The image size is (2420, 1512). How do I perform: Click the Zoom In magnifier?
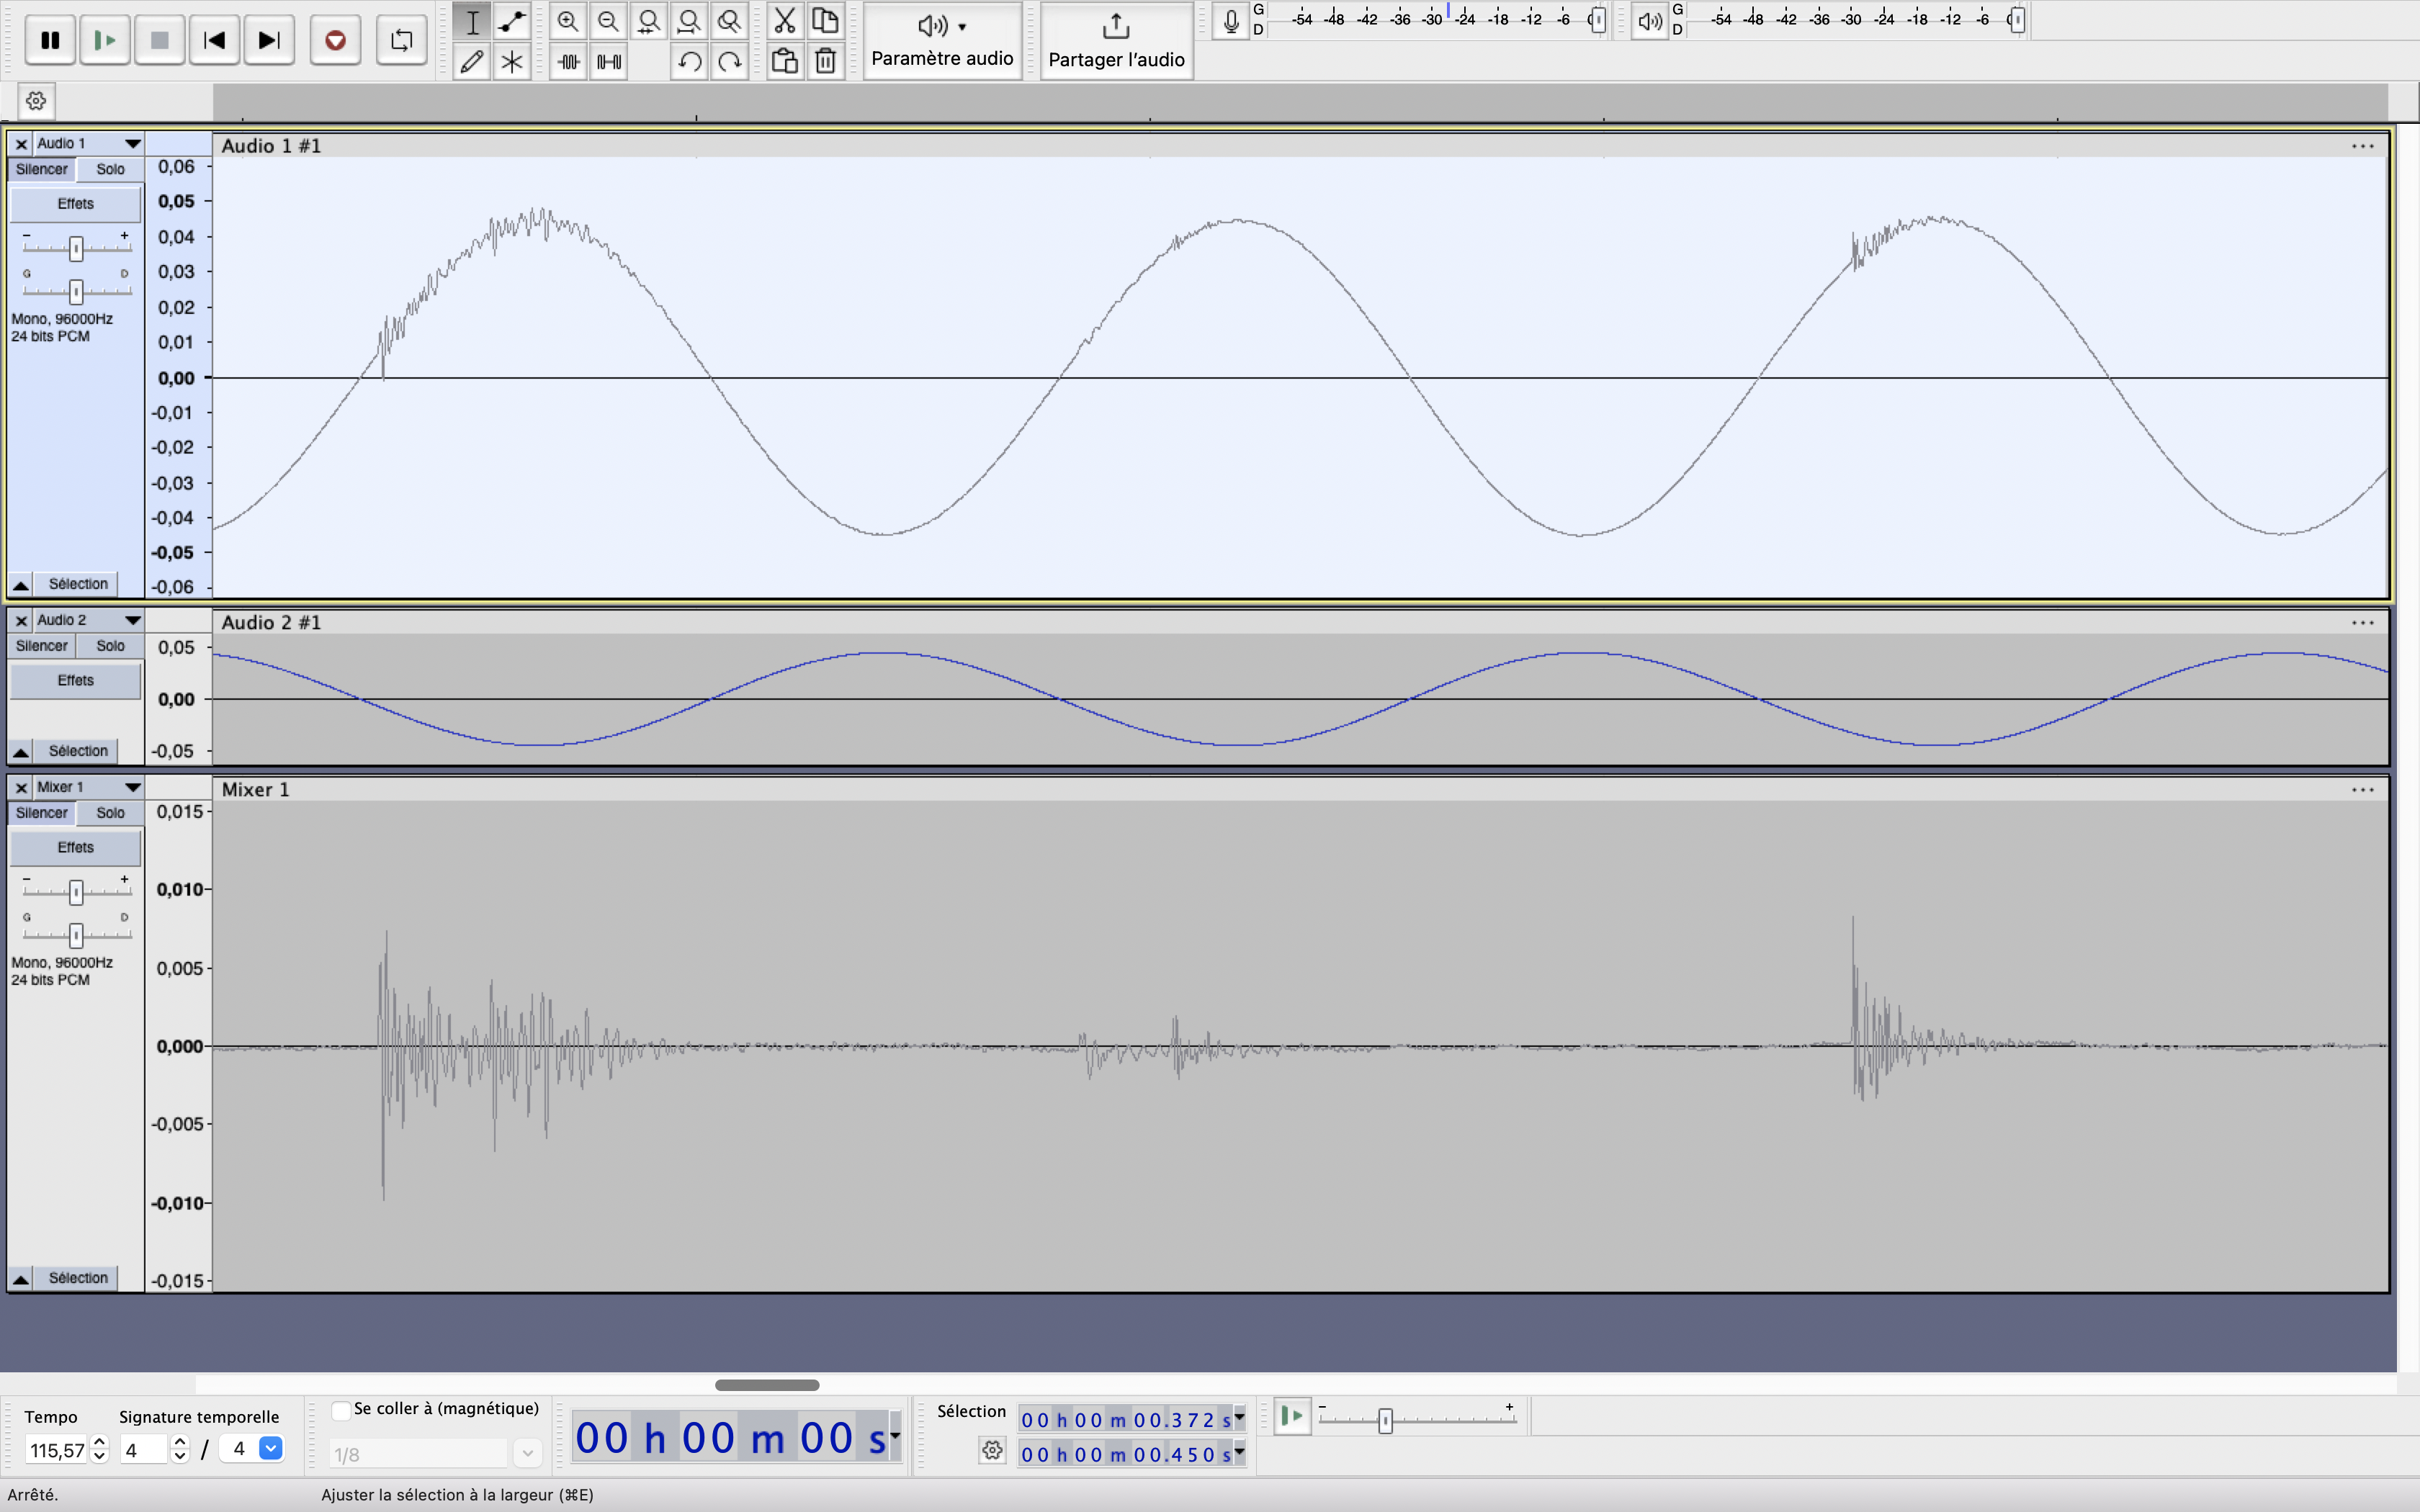(x=568, y=21)
